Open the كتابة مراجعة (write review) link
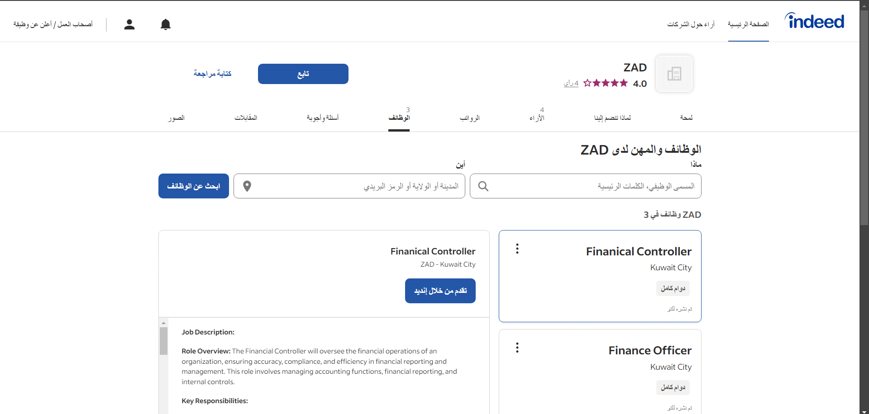The height and width of the screenshot is (414, 869). [x=213, y=74]
